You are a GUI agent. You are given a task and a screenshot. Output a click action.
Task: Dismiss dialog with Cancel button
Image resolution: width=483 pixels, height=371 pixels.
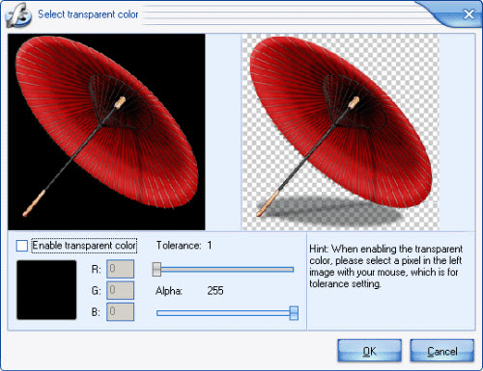(442, 351)
